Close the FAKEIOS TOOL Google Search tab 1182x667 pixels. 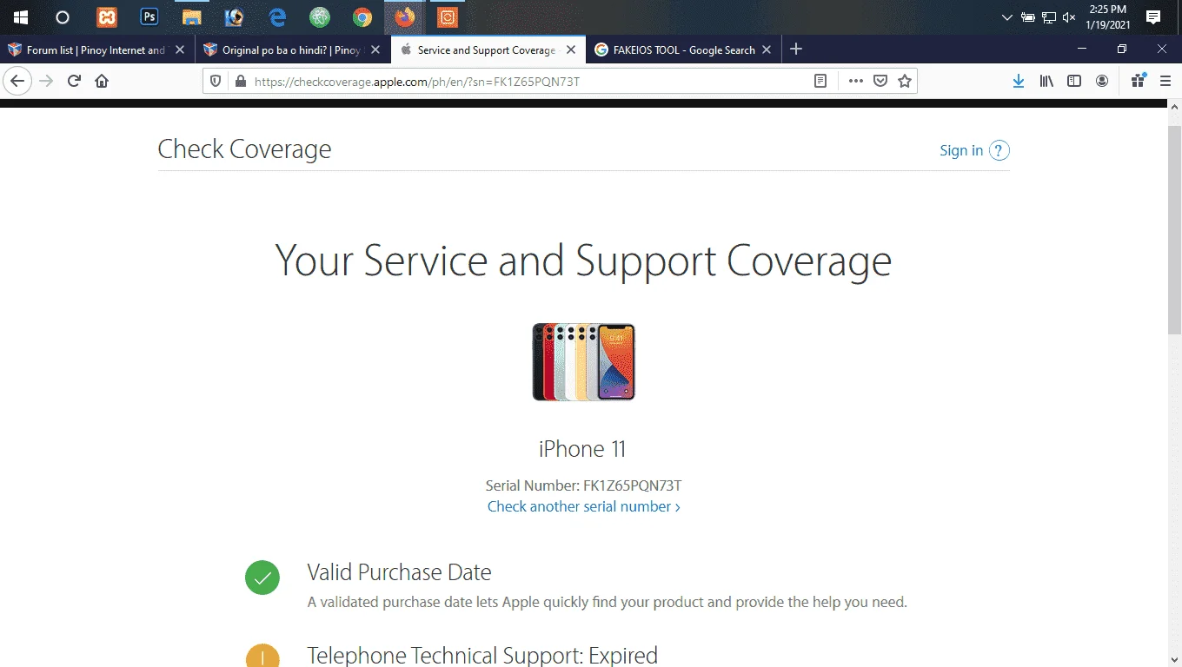767,50
